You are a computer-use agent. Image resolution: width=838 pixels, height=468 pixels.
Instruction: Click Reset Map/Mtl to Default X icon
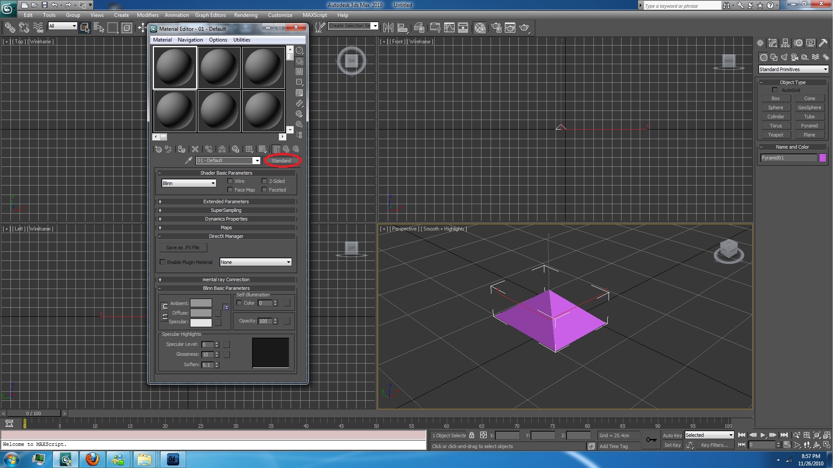pyautogui.click(x=195, y=149)
